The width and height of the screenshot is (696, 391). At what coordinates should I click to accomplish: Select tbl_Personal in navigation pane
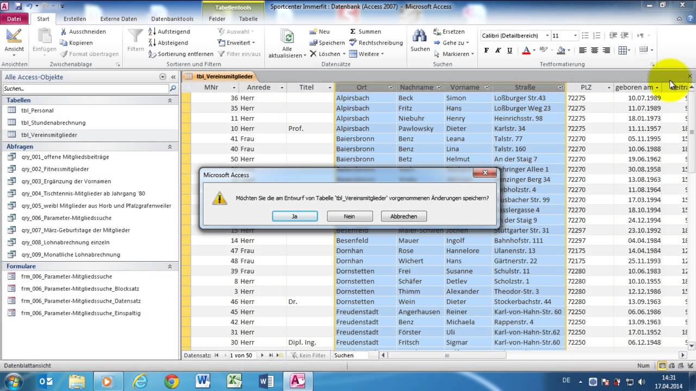38,110
